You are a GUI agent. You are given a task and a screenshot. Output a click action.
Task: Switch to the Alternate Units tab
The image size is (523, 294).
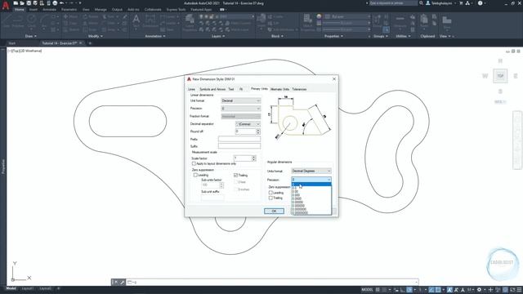[279, 89]
